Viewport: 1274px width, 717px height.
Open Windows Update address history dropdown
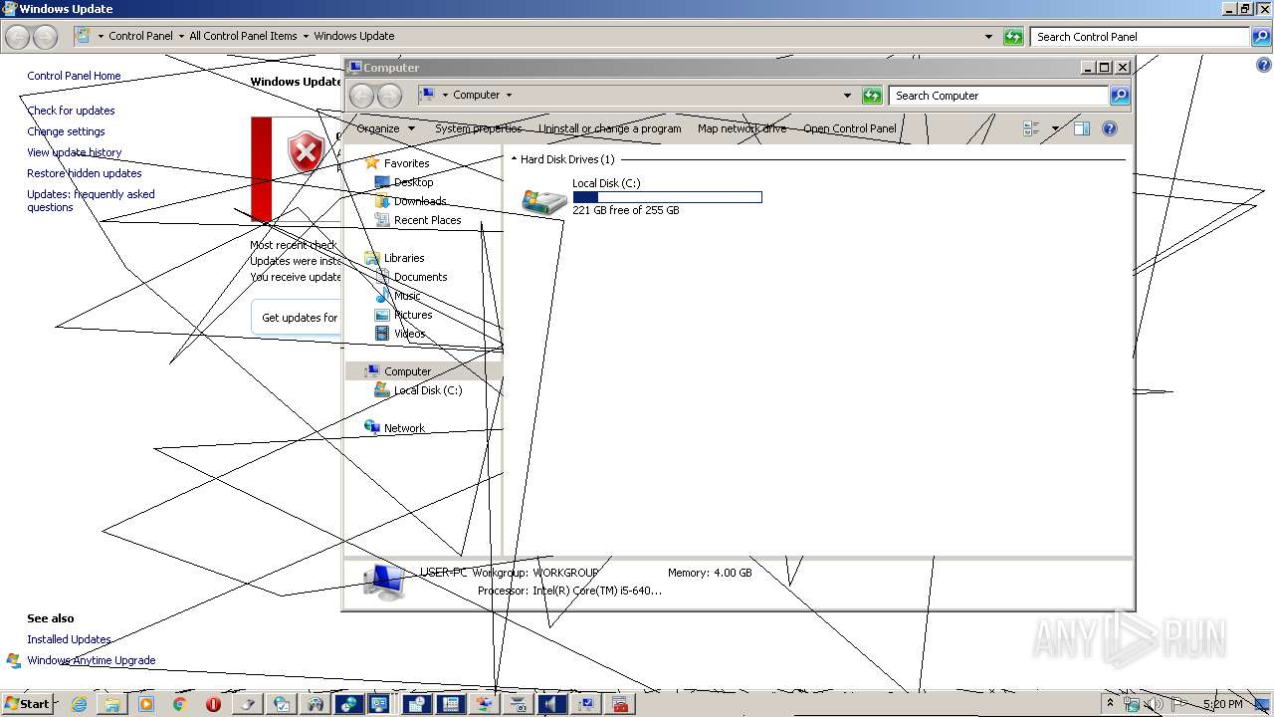tap(988, 37)
